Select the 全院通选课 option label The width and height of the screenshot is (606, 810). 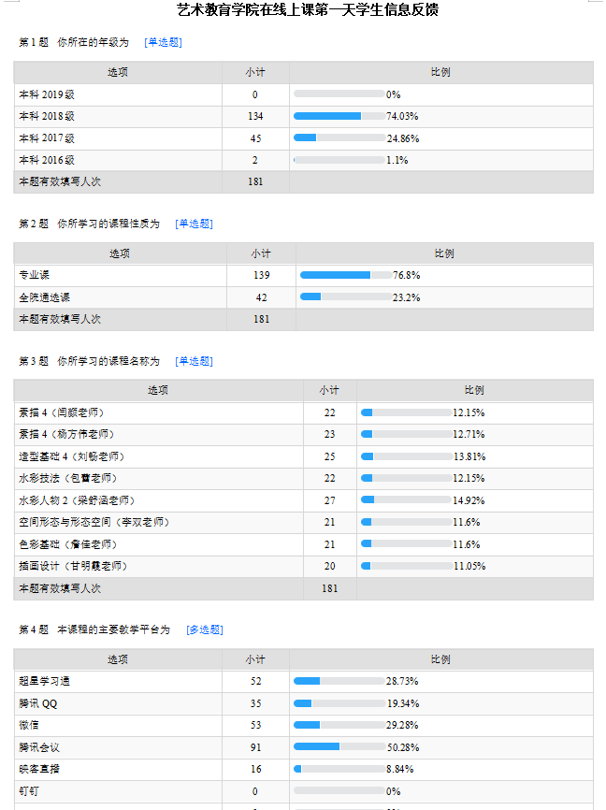click(x=45, y=297)
